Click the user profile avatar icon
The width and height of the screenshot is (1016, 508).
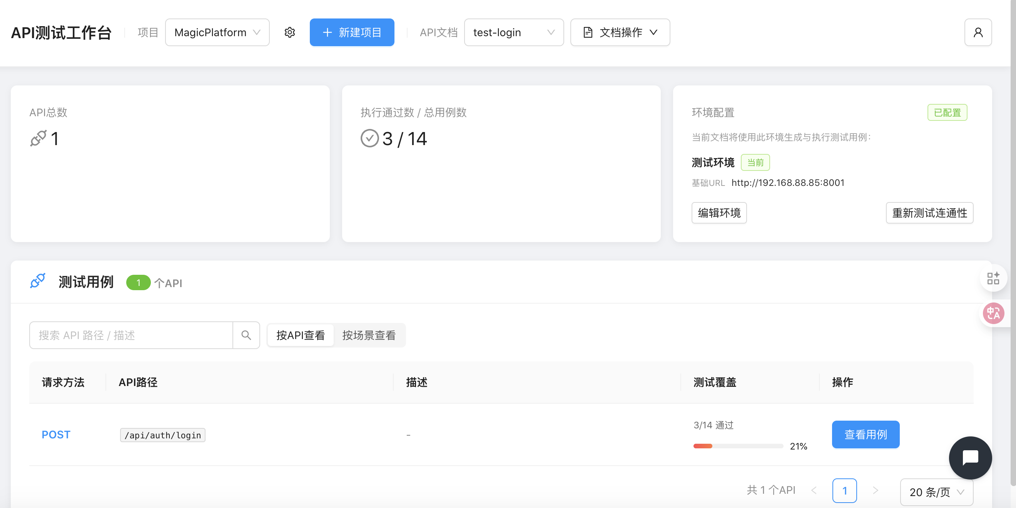tap(978, 32)
